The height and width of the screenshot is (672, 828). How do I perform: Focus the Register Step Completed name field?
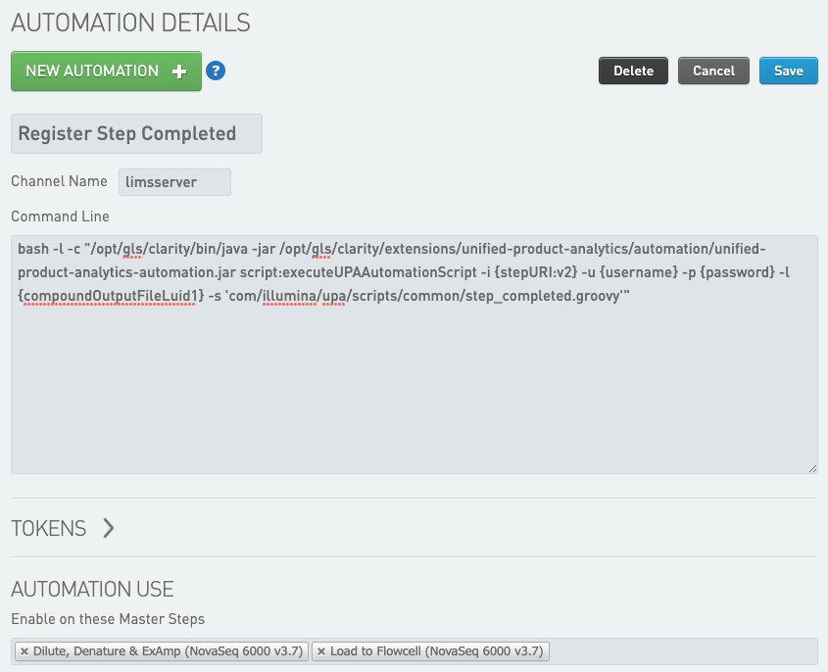click(136, 134)
